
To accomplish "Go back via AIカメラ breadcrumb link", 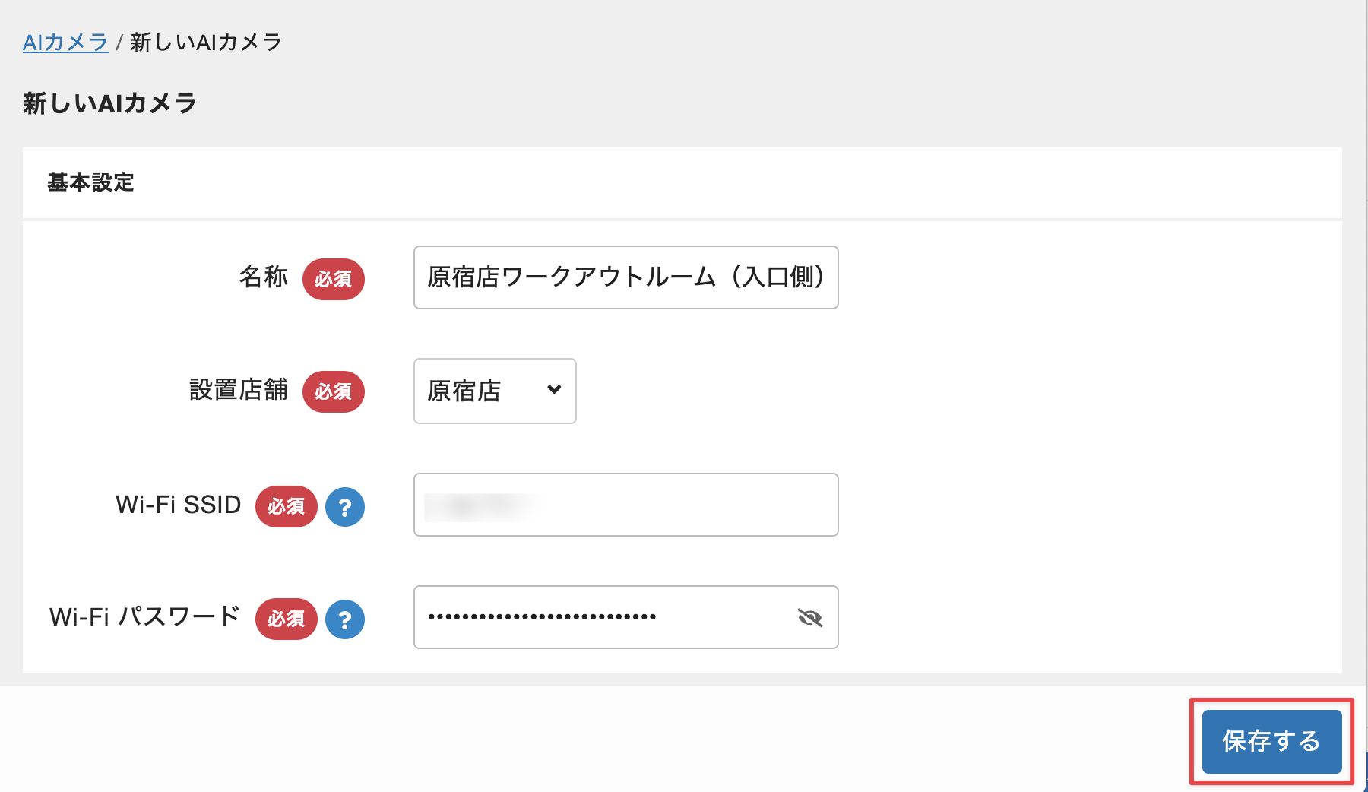I will coord(66,43).
